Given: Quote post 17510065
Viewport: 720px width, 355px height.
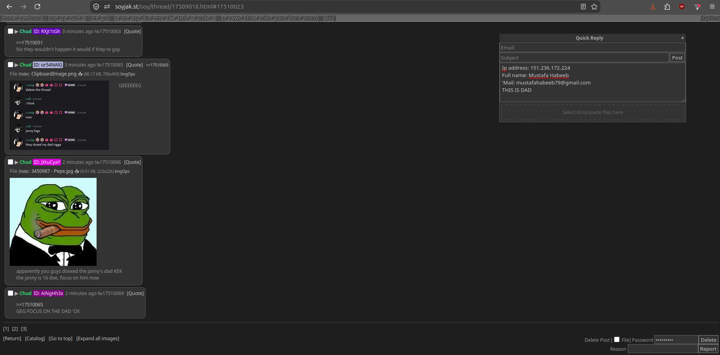Looking at the screenshot, I should tap(134, 65).
